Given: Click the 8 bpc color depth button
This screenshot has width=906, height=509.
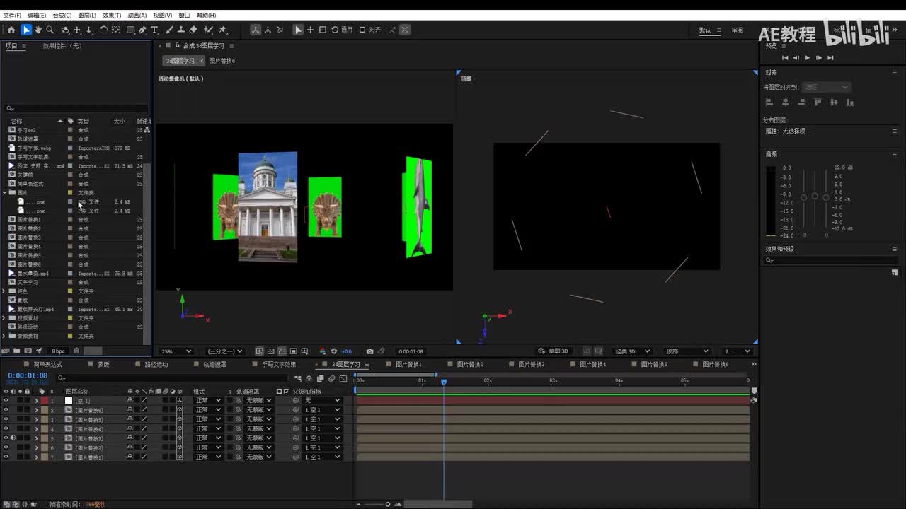Looking at the screenshot, I should point(58,351).
